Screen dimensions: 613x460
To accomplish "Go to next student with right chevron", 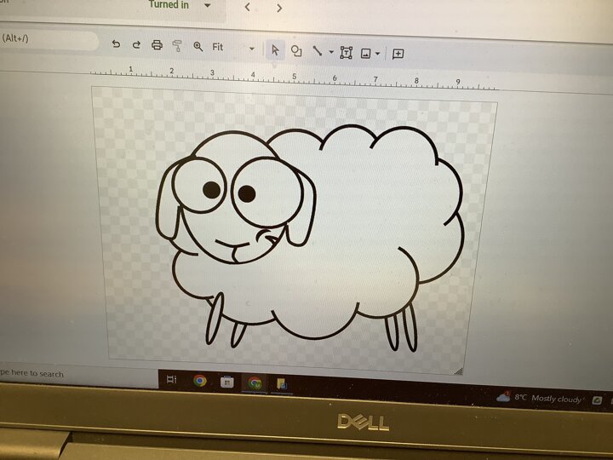I will click(x=279, y=8).
